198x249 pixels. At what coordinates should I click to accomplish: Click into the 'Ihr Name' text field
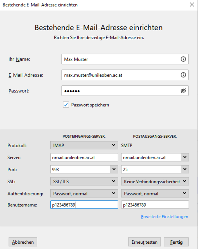(x=120, y=59)
